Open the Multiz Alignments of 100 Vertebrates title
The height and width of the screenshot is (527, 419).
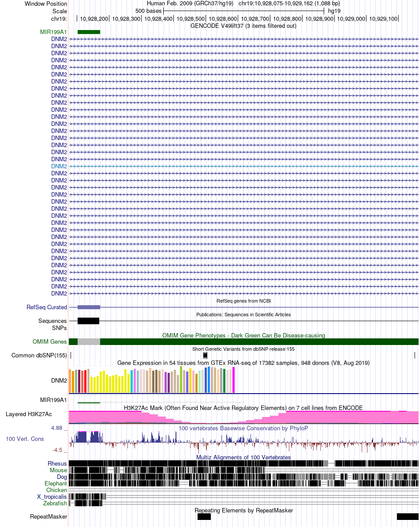(x=243, y=458)
